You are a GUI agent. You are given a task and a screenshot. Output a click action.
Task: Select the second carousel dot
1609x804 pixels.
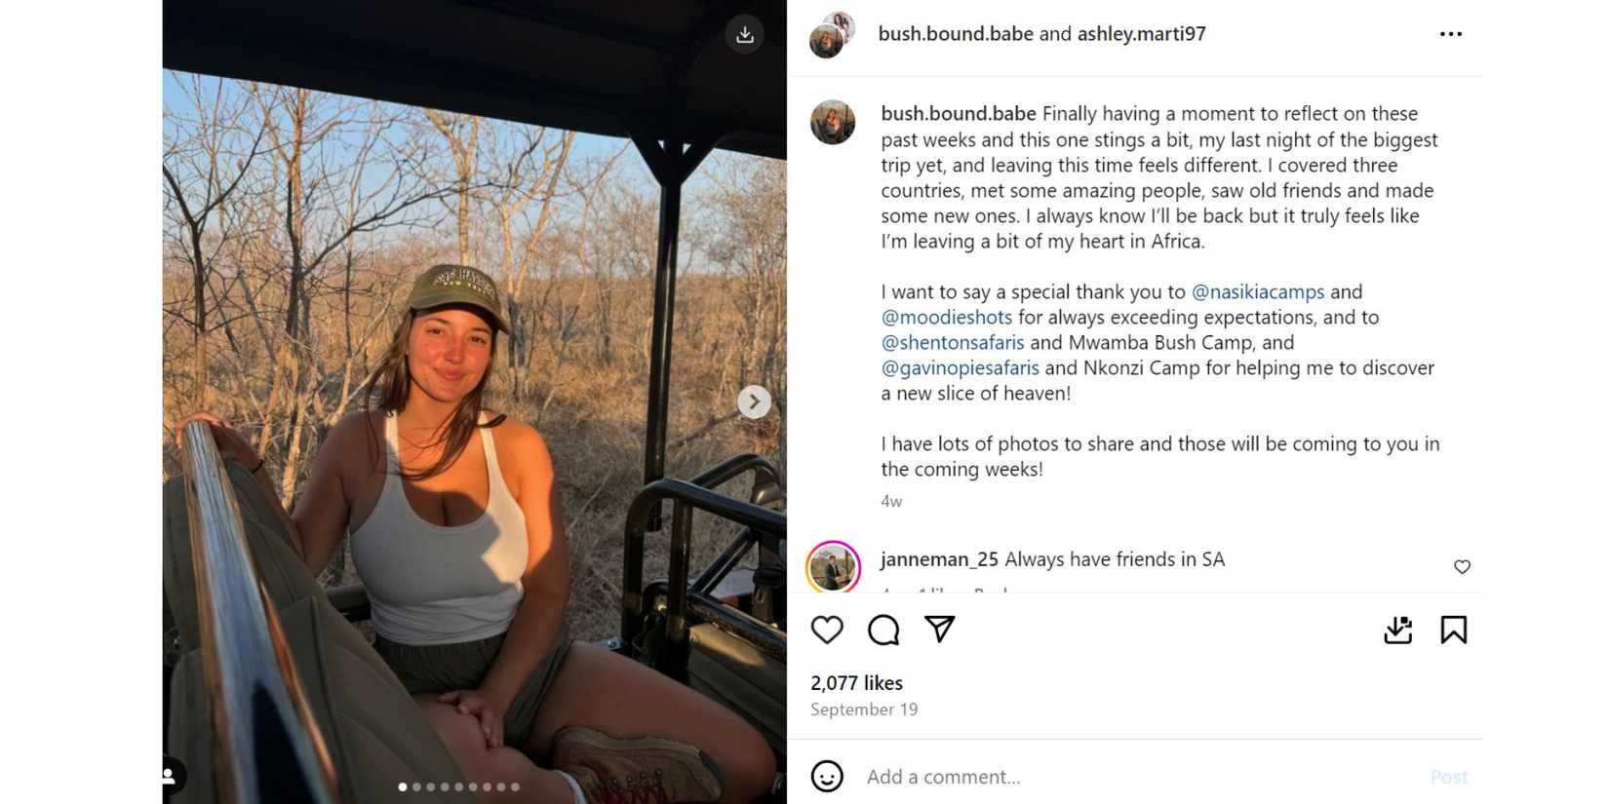click(x=415, y=786)
